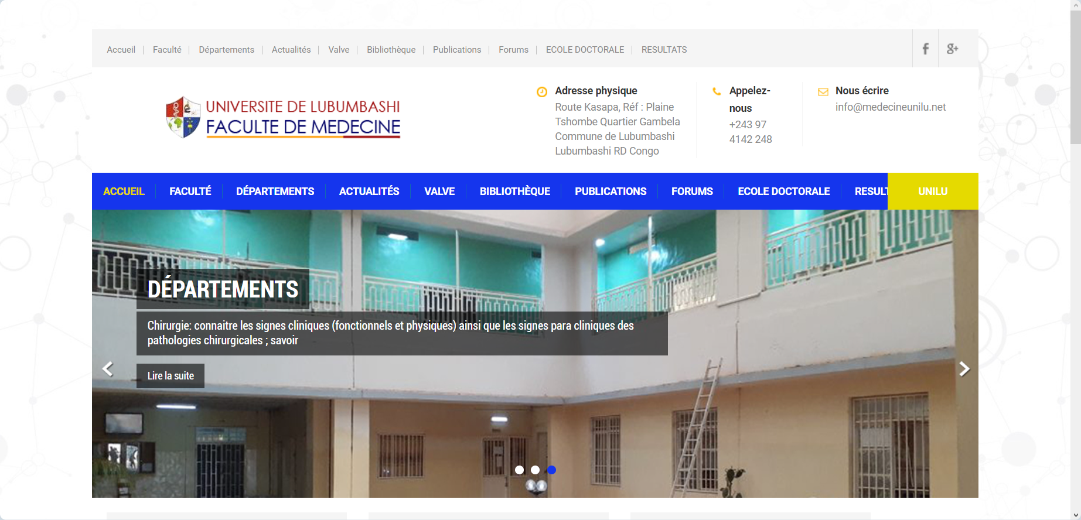Open Valve in the top small menu
Screen dimensions: 1081x520
339,50
